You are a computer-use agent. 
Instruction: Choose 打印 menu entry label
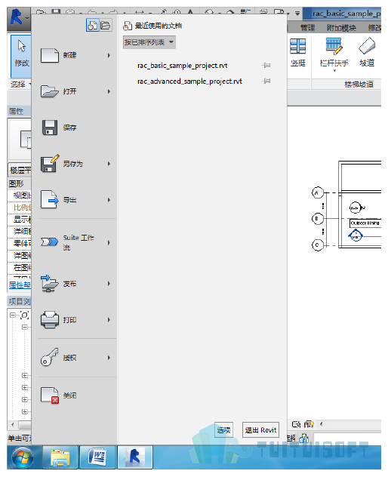click(69, 320)
